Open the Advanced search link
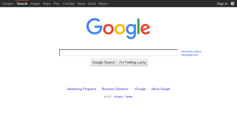 click(191, 52)
